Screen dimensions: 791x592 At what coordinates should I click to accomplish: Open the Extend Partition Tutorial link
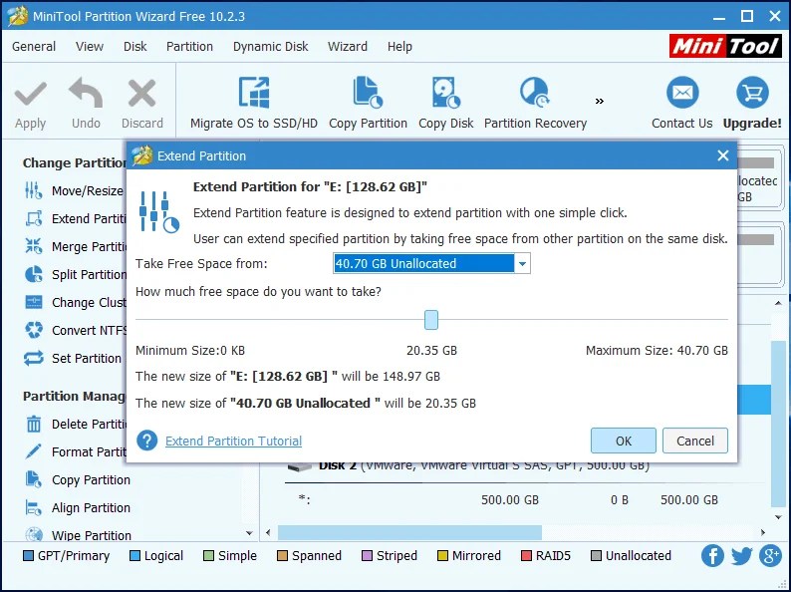[x=233, y=442]
